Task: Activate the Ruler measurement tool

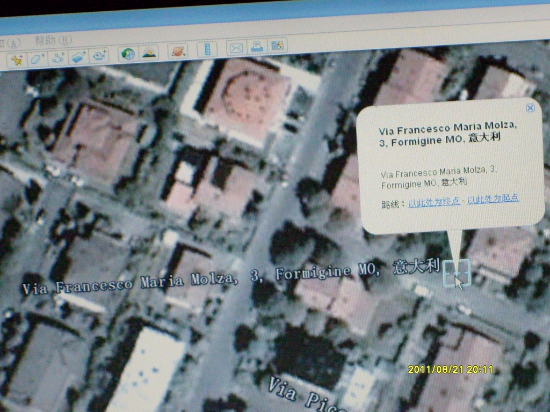Action: click(207, 49)
